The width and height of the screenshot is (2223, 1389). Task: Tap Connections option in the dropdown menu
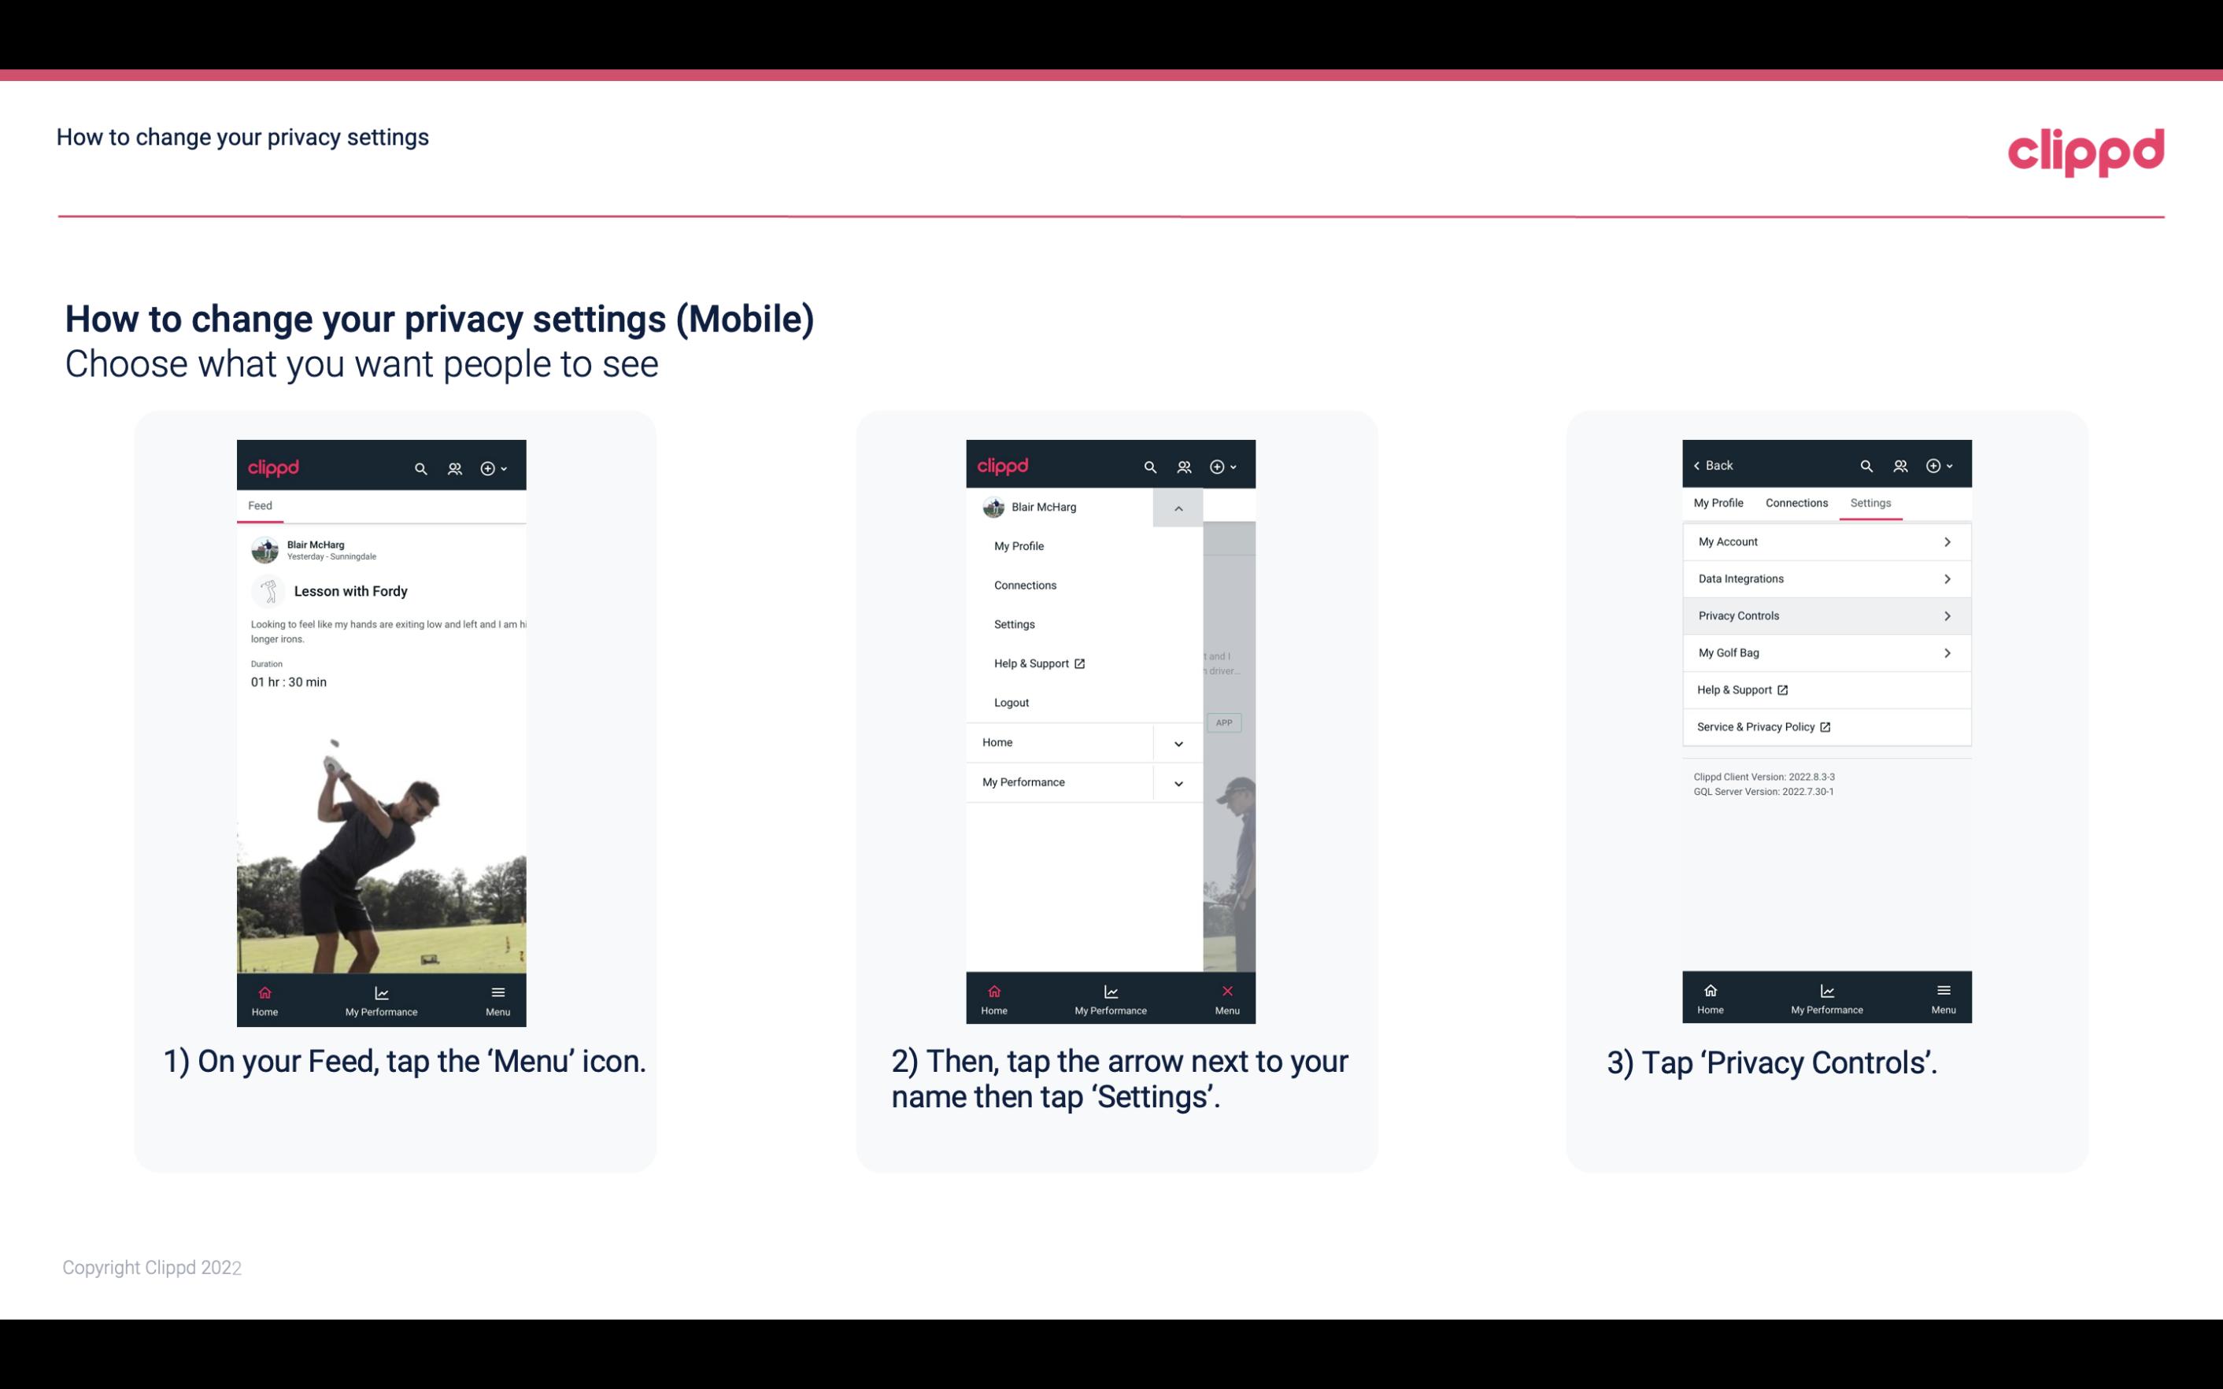point(1026,584)
